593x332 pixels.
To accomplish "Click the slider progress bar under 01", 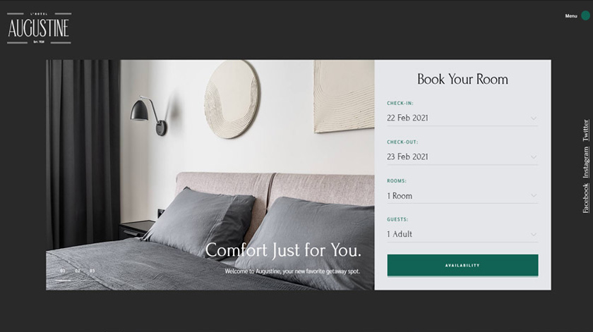I will tap(63, 281).
